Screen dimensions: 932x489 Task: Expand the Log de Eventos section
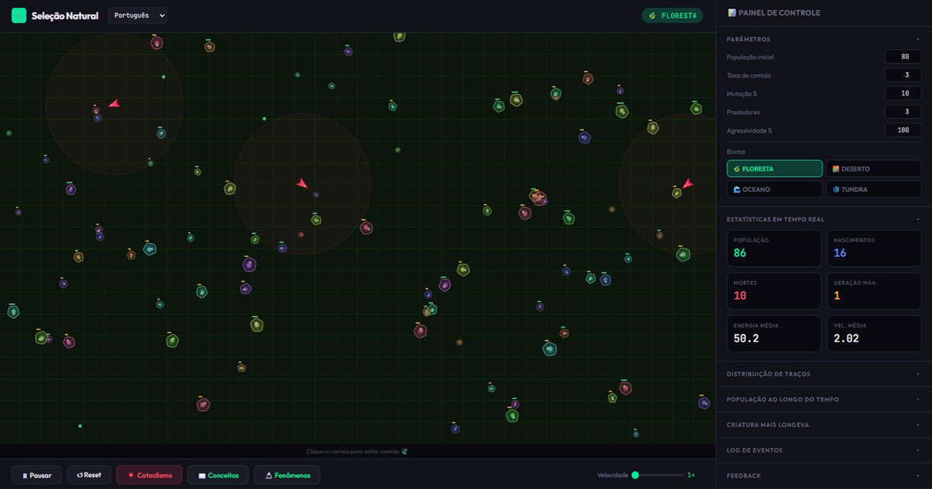coord(823,450)
